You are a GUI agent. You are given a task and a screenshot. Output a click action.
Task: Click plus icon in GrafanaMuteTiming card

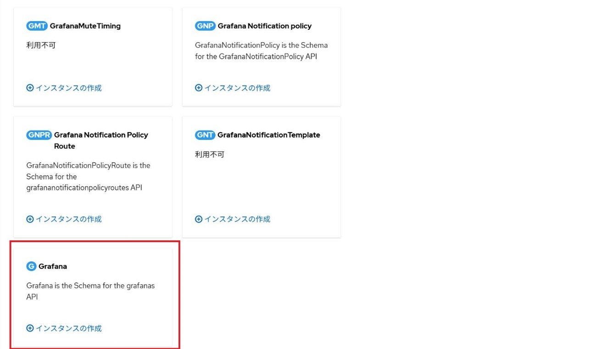coord(30,88)
